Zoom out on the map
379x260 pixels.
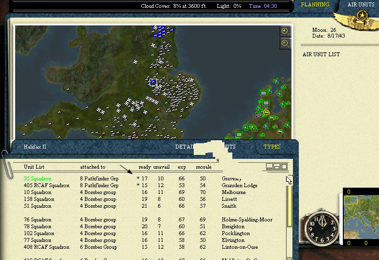[x=285, y=43]
